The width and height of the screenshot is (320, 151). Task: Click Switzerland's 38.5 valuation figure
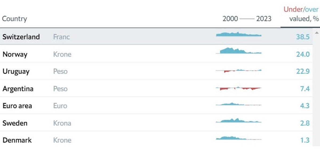click(x=303, y=37)
